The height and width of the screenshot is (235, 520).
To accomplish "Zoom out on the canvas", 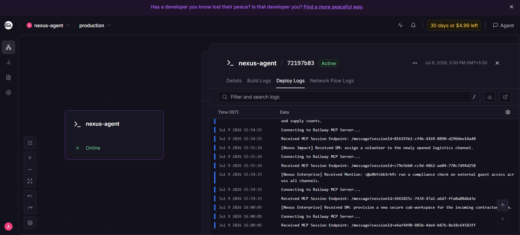I will (x=30, y=170).
